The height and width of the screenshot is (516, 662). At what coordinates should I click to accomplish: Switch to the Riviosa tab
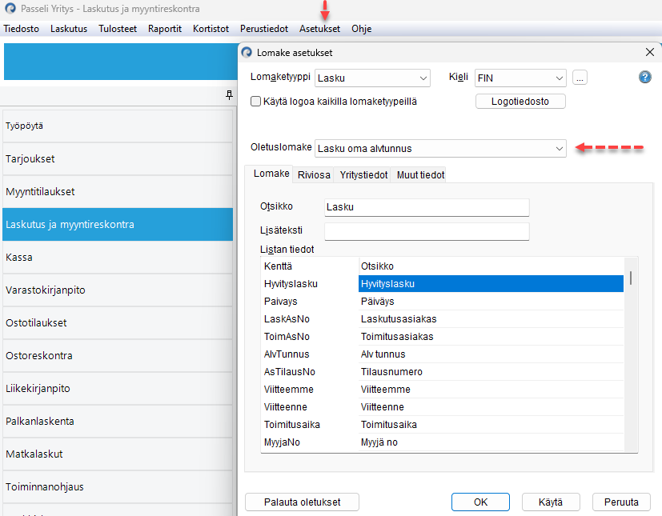[x=313, y=174]
